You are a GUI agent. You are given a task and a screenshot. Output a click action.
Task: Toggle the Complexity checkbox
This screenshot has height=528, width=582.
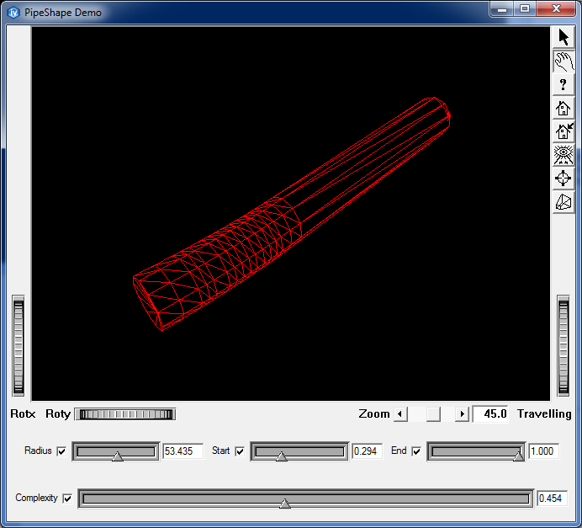[x=67, y=499]
